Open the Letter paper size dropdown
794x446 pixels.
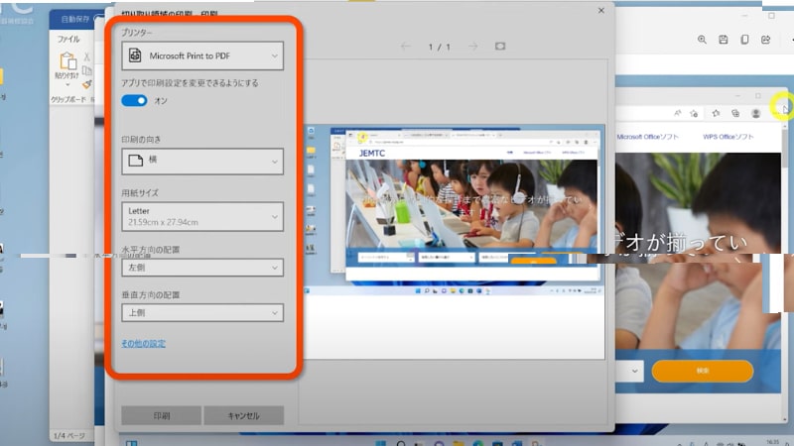(x=202, y=216)
